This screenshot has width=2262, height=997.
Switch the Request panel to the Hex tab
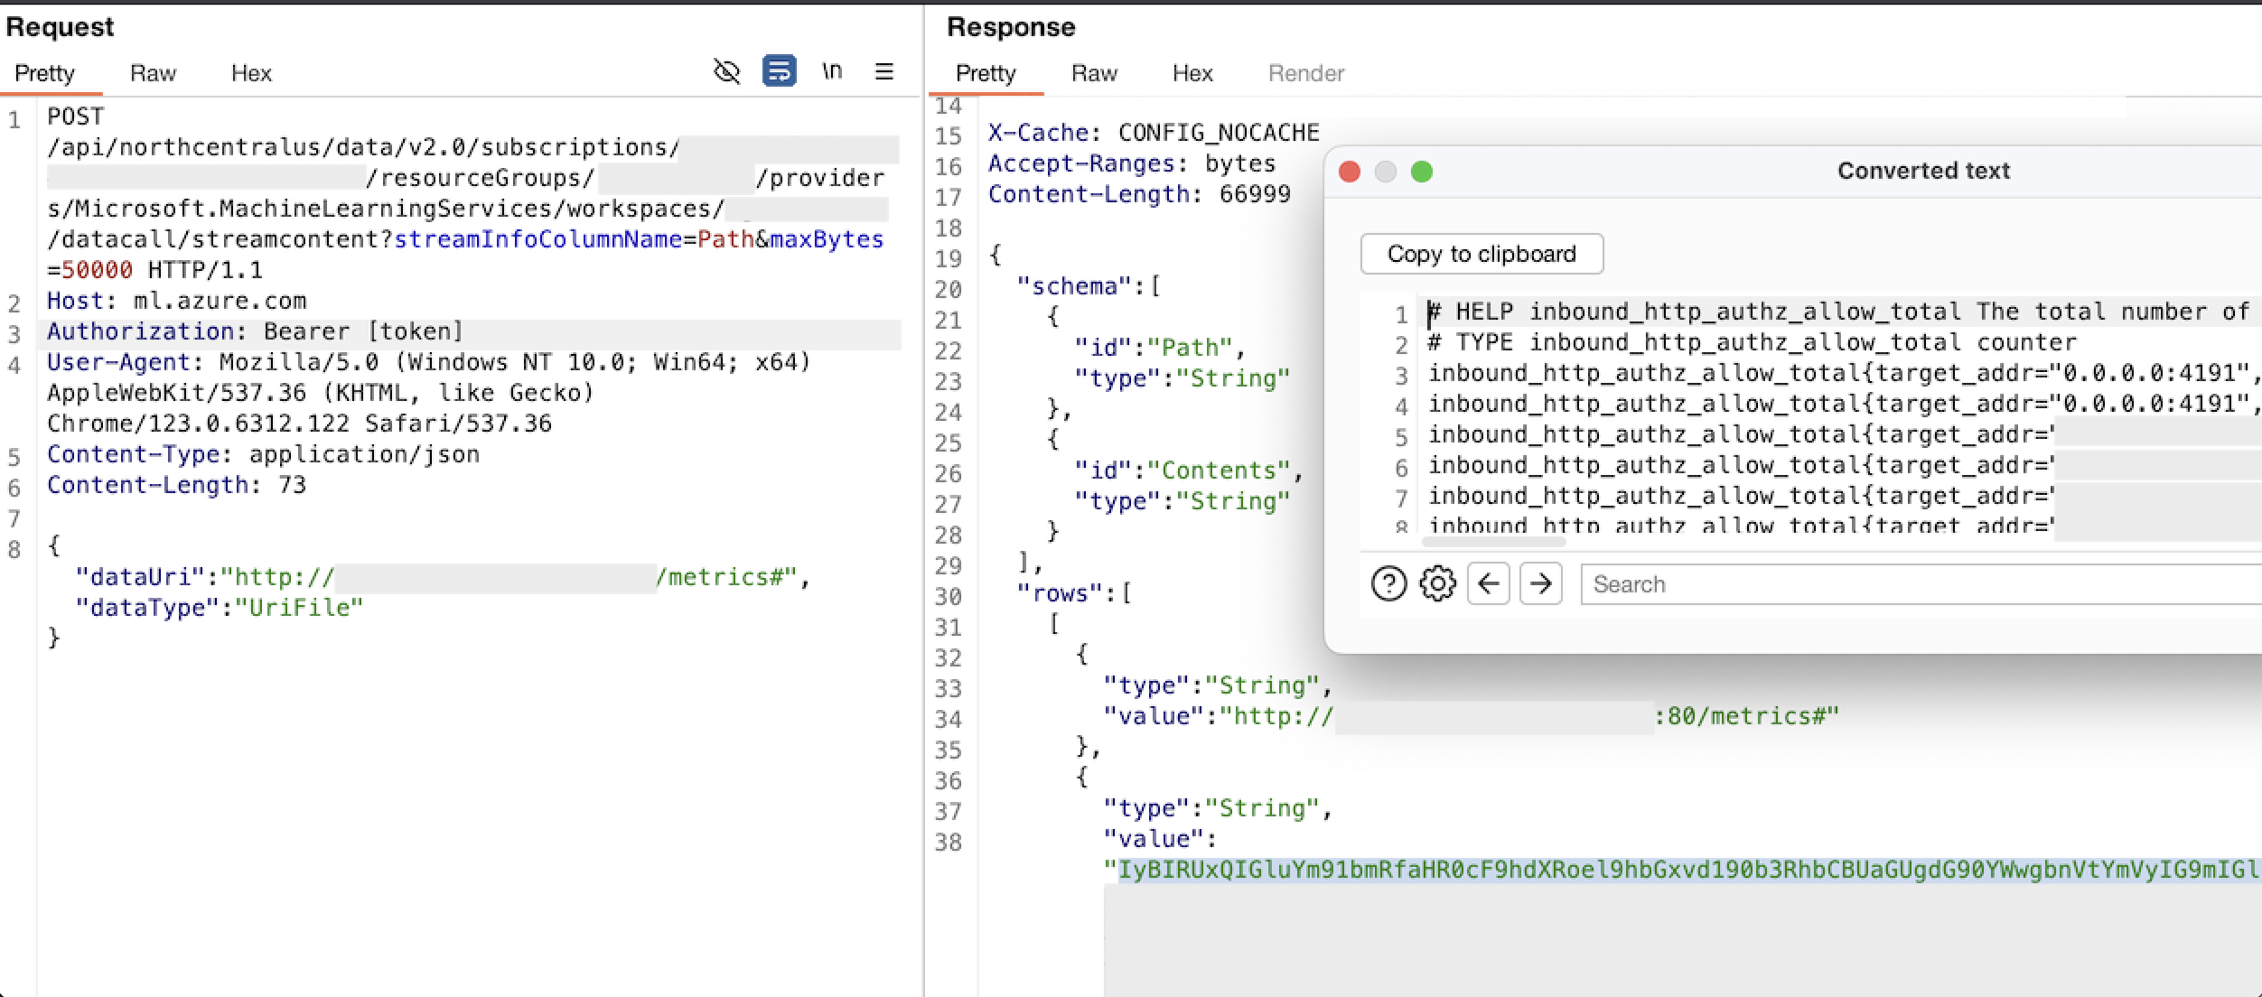coord(251,73)
